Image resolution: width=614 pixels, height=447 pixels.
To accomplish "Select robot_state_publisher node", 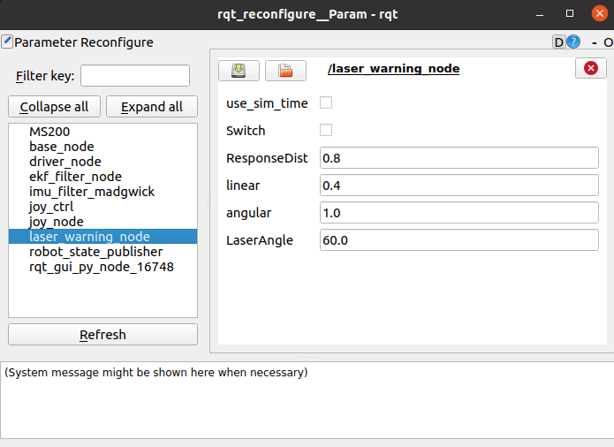I will tap(96, 252).
